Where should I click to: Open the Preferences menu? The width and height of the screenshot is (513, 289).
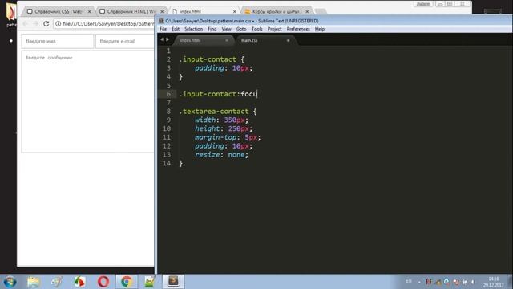[298, 29]
